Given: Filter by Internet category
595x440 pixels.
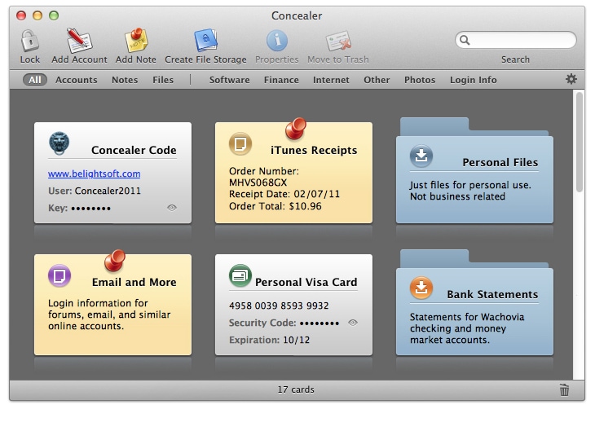Looking at the screenshot, I should coord(331,80).
